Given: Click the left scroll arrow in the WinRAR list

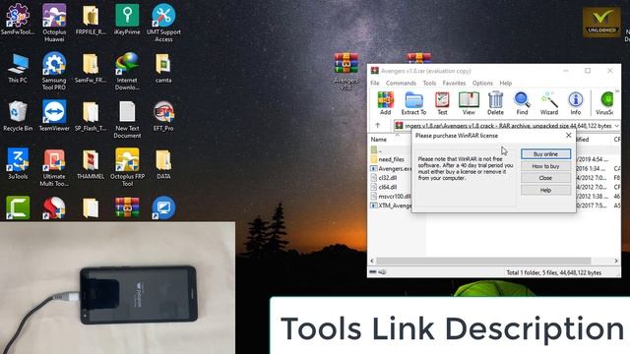Looking at the screenshot, I should pos(372,261).
